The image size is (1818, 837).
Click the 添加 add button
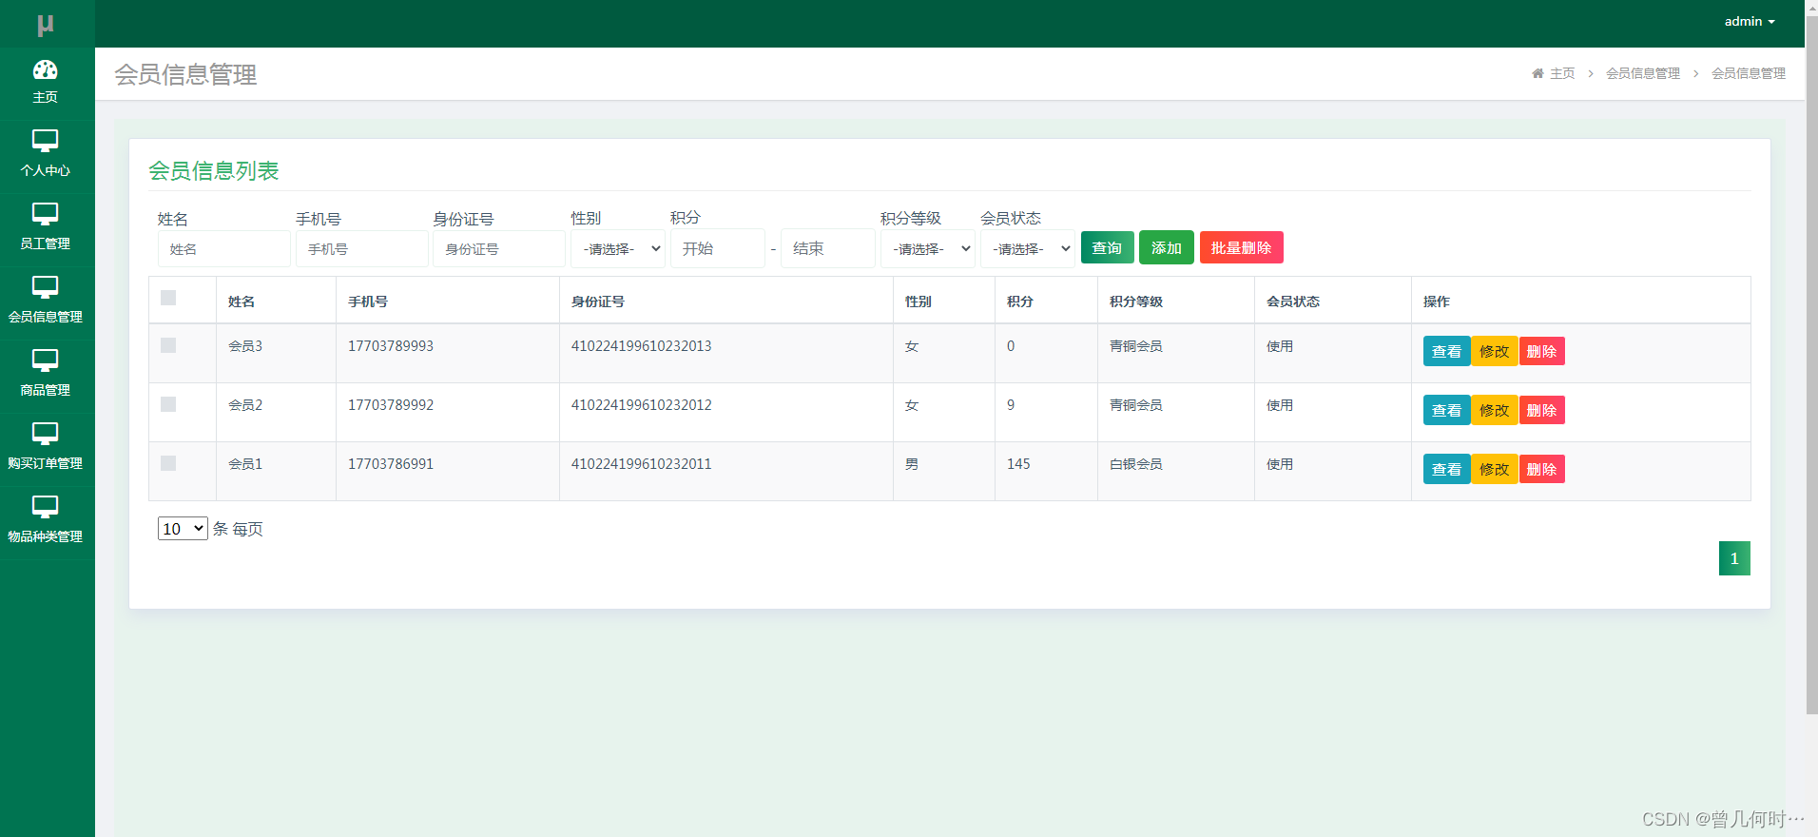(x=1166, y=247)
